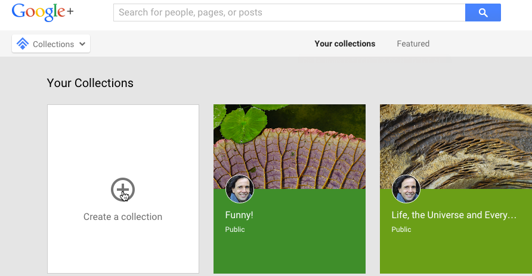Click the Public label under Funny!
532x276 pixels.
[x=235, y=230]
